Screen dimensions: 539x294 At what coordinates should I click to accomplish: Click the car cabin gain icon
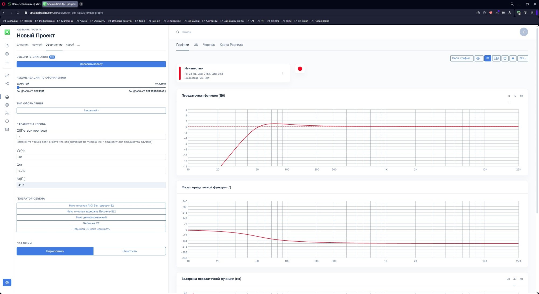pos(513,58)
